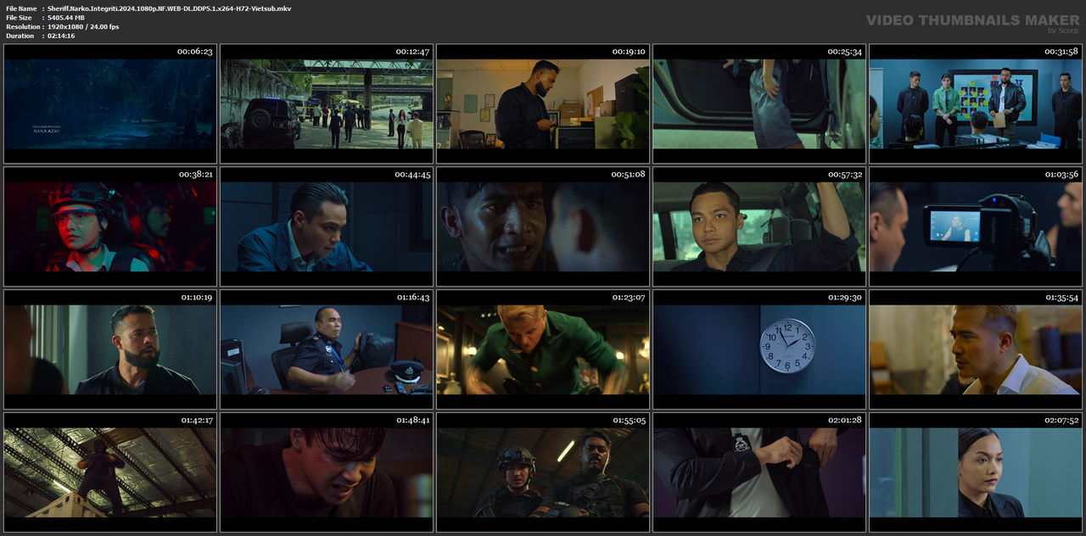Click the thumbnail marked 00:44:45
Viewport: 1086px width, 536px height.
(x=327, y=227)
